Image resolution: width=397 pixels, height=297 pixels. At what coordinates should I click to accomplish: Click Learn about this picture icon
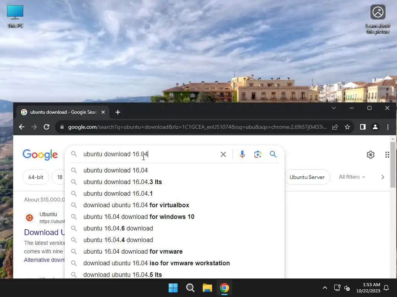click(378, 19)
